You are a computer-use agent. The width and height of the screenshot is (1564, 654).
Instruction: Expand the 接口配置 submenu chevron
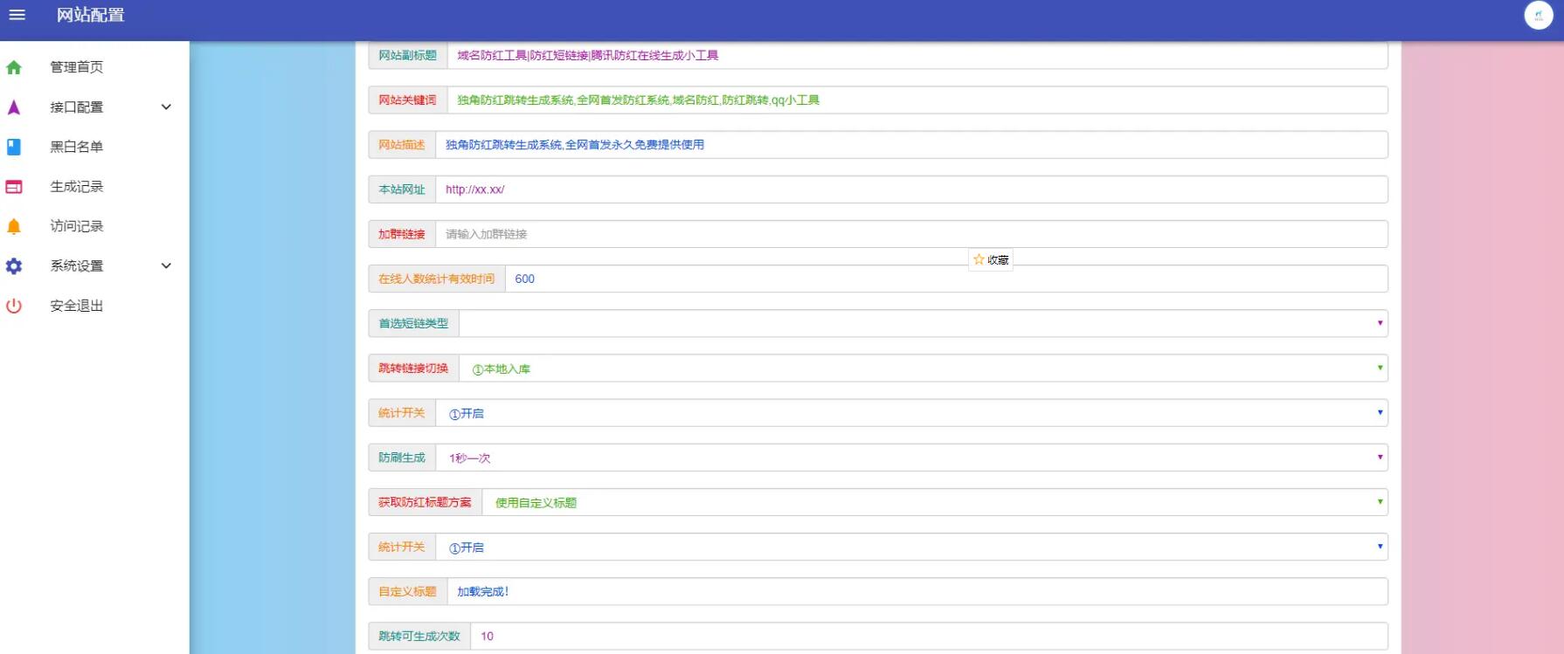tap(166, 107)
